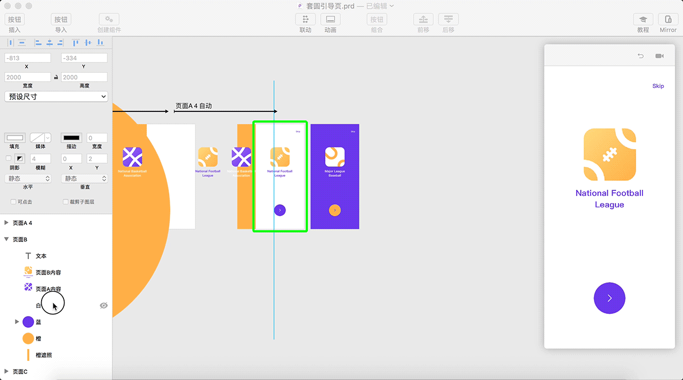
Task: Click the shadow X offset field
Action: pyautogui.click(x=71, y=159)
